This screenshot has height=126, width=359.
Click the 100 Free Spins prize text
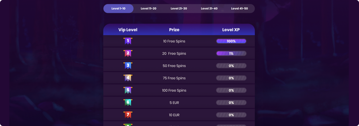(174, 90)
